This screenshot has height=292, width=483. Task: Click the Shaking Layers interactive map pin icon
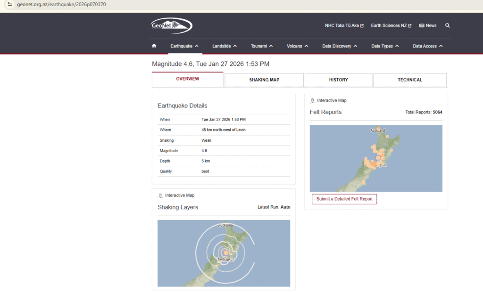(x=160, y=195)
